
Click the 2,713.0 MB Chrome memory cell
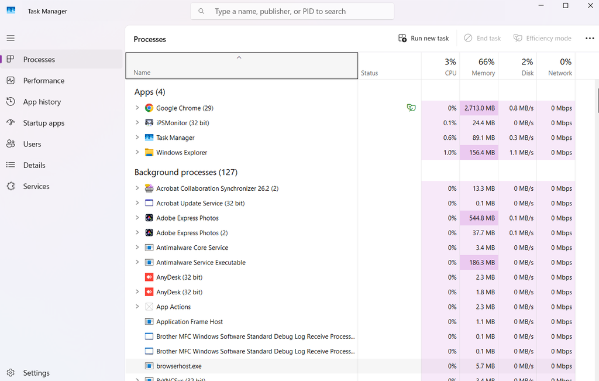(479, 108)
